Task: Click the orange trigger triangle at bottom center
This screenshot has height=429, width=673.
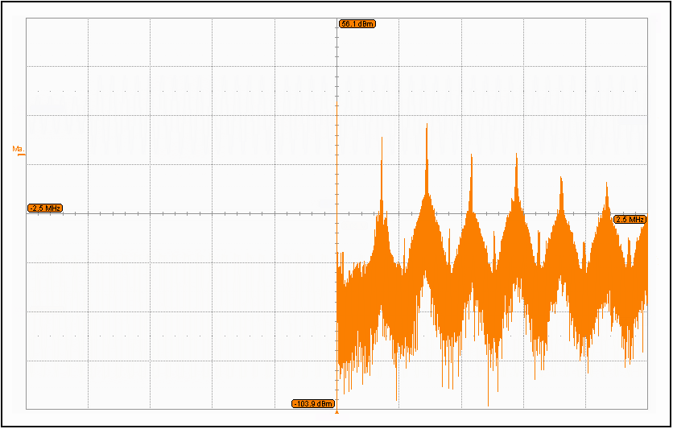Action: pyautogui.click(x=336, y=410)
